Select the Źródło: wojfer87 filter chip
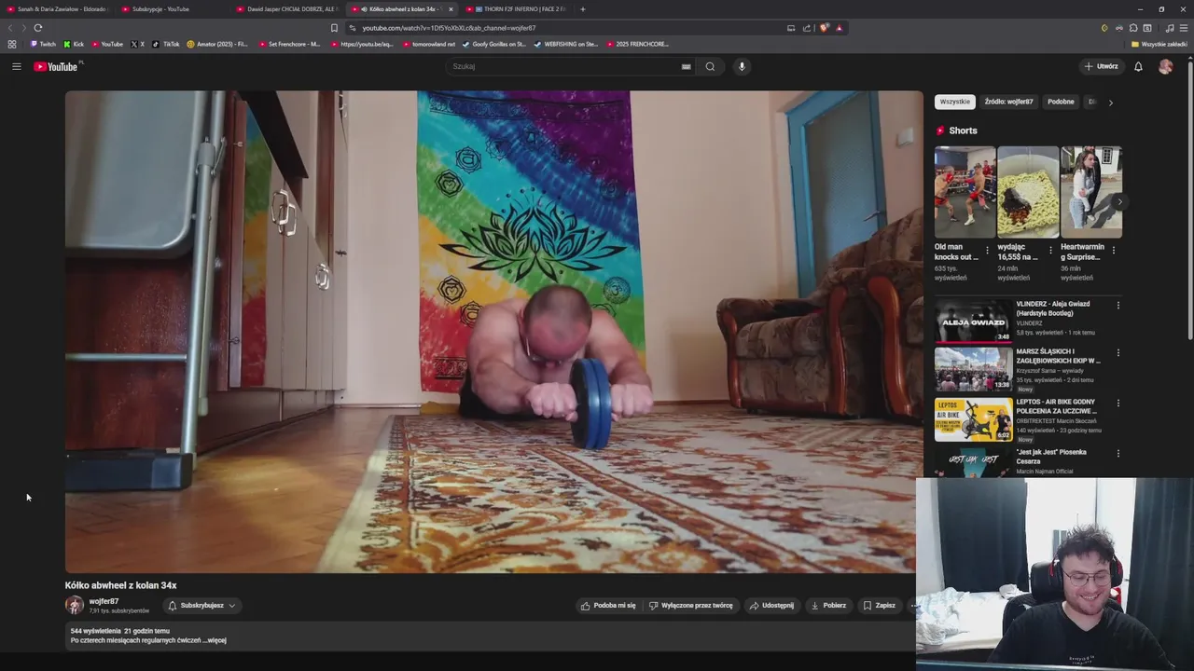The image size is (1194, 671). tap(1008, 102)
